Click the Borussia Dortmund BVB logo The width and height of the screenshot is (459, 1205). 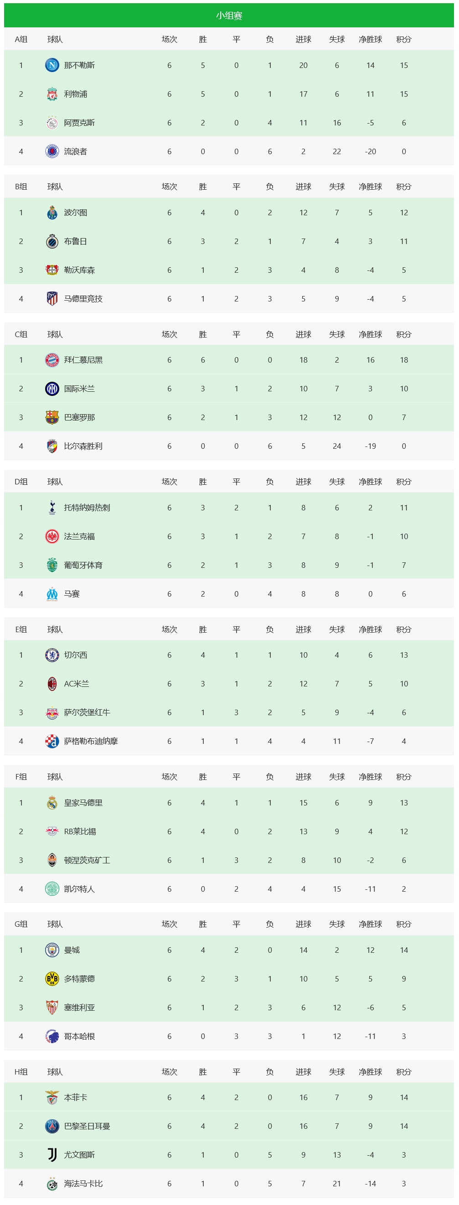52,979
